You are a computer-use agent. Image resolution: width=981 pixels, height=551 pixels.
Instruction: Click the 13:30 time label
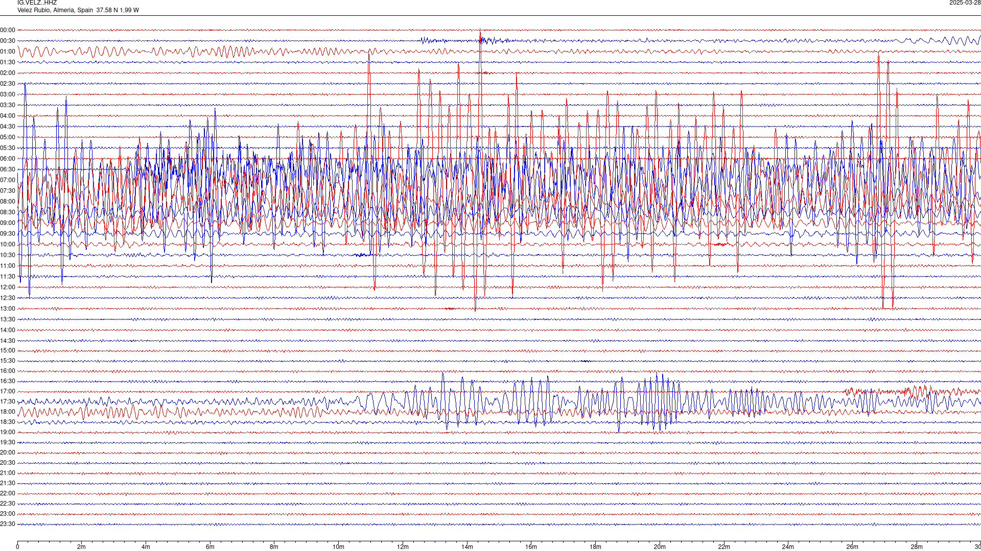pos(8,319)
